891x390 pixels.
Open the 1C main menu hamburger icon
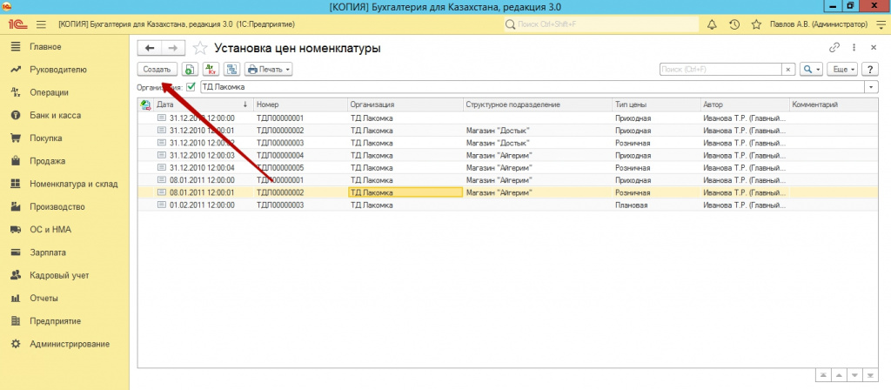click(x=41, y=24)
